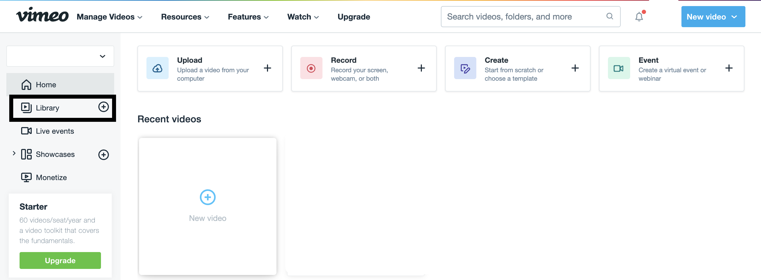Open the notifications bell
The image size is (761, 280).
pyautogui.click(x=639, y=17)
